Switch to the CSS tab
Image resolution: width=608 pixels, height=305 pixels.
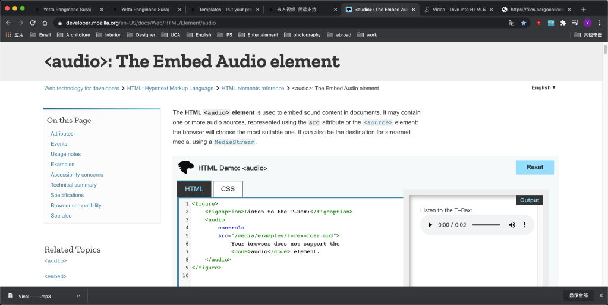tap(228, 189)
